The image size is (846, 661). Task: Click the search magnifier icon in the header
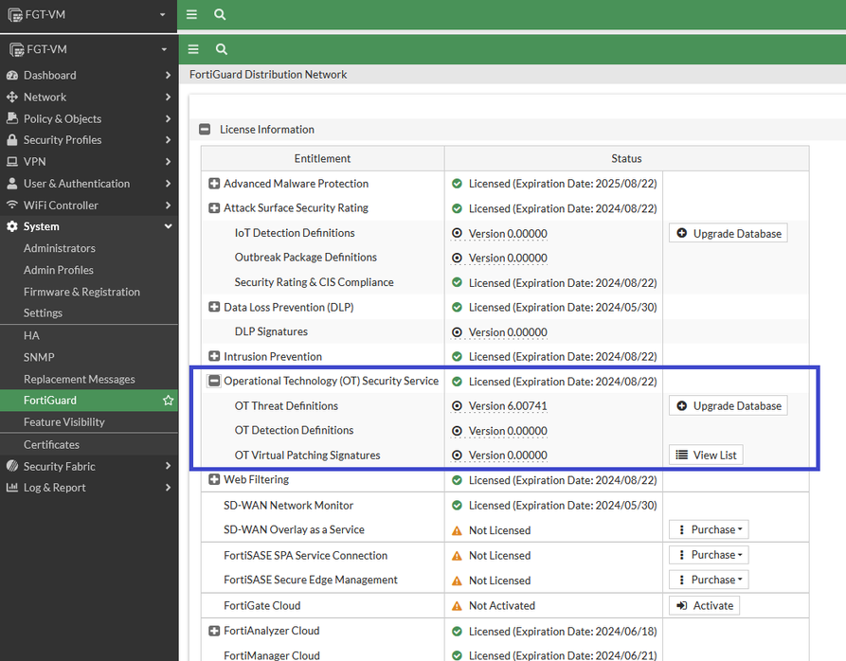pyautogui.click(x=221, y=49)
